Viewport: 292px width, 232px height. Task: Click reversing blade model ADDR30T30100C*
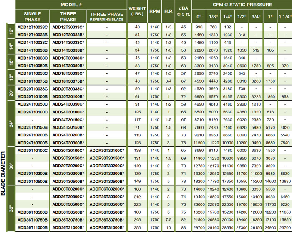coord(107,151)
